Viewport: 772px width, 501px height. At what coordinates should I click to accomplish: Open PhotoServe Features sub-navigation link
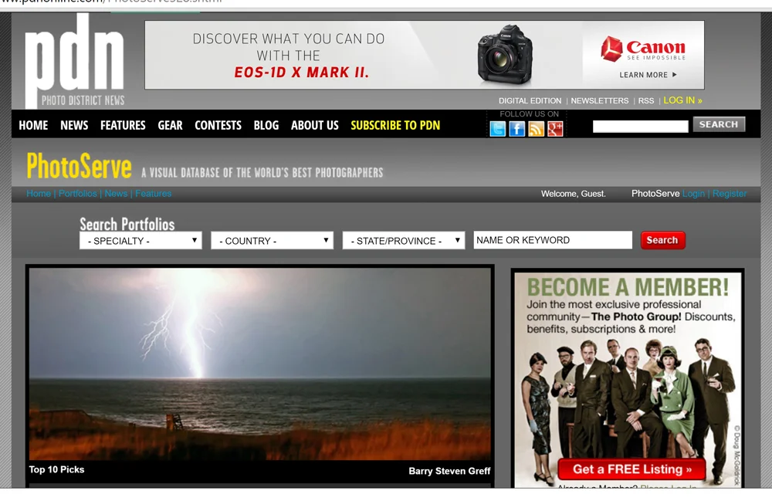153,194
